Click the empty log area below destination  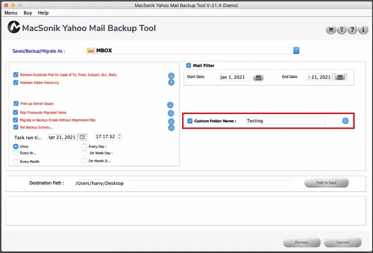coord(186,210)
